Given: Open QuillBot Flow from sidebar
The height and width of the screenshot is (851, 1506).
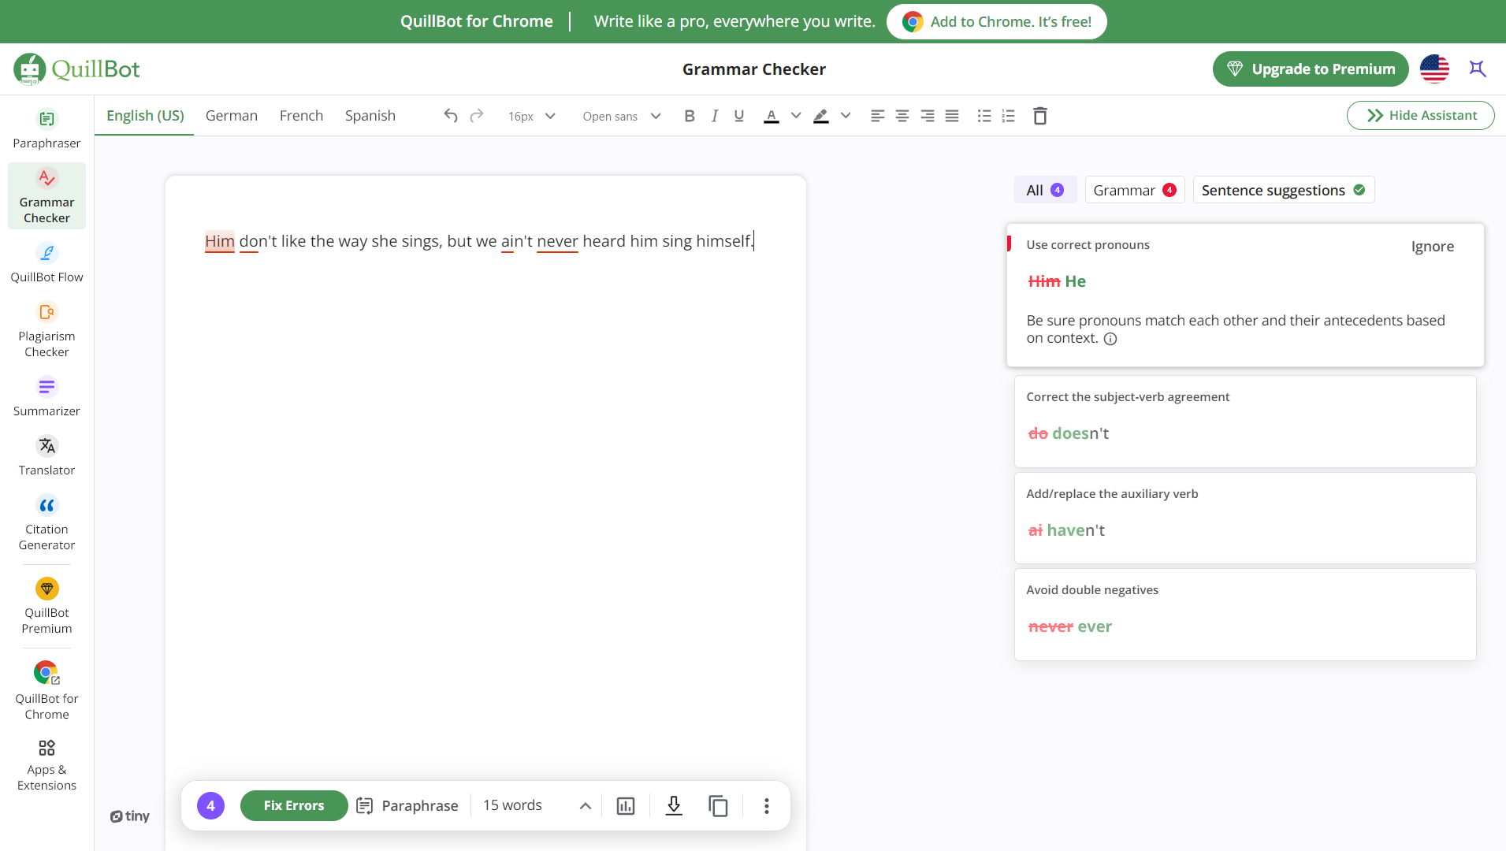Looking at the screenshot, I should pos(46,262).
